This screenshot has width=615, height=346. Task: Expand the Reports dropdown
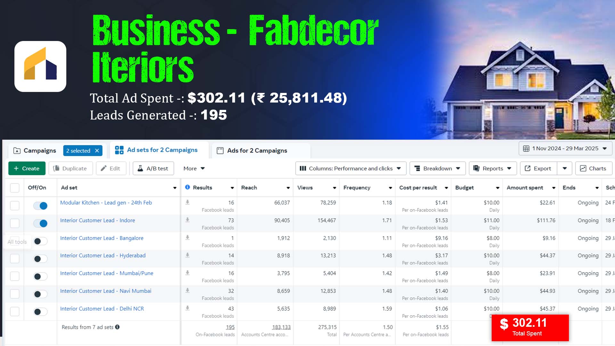[x=493, y=169]
